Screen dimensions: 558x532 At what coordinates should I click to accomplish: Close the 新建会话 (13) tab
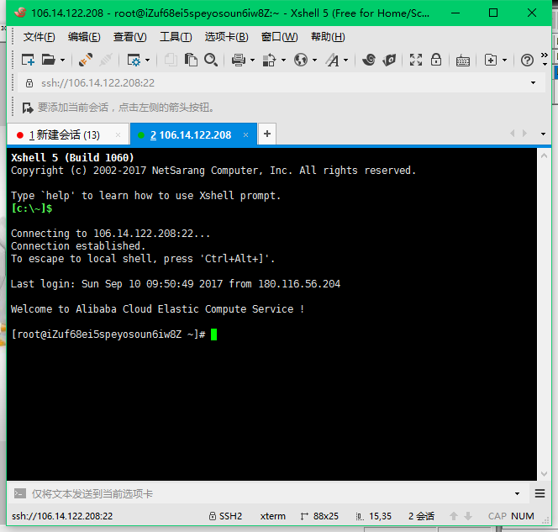[x=118, y=134]
